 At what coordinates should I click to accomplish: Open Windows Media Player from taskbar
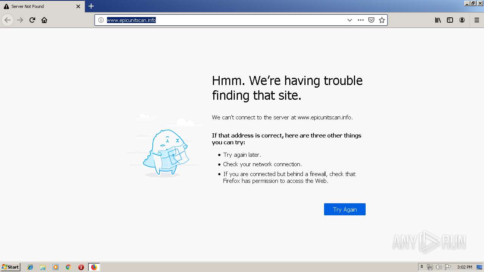tap(56, 267)
